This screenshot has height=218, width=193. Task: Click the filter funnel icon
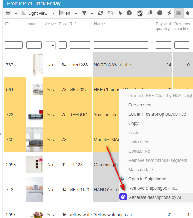[84, 13]
